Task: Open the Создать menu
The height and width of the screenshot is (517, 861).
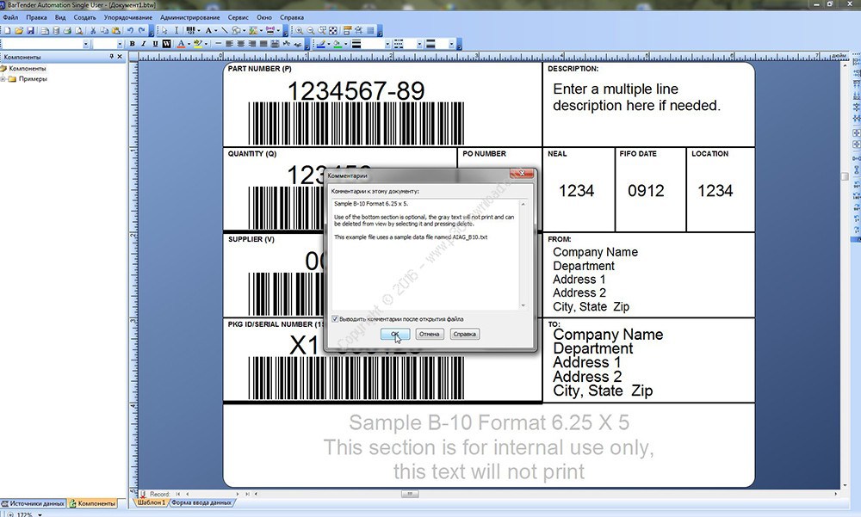Action: [x=84, y=17]
